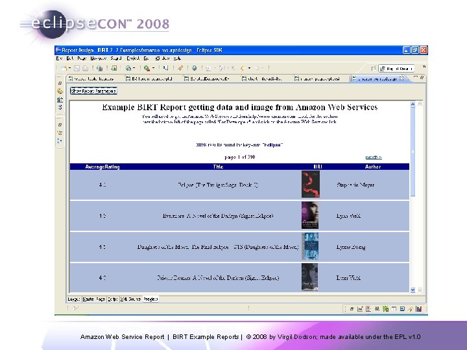
Task: Open the Window menu
Action: 162,58
